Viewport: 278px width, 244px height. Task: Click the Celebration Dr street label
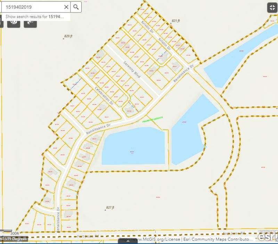click(x=104, y=96)
